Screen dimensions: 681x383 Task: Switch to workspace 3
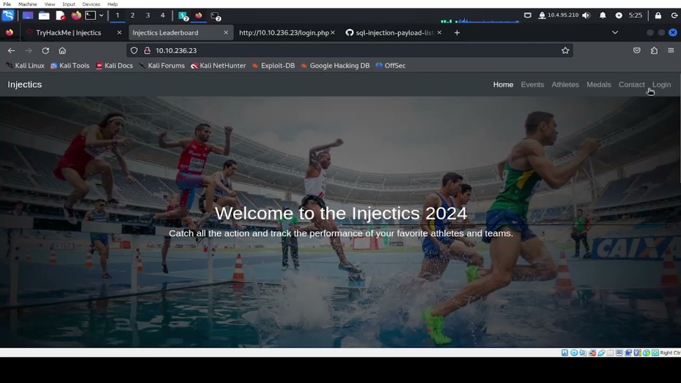[x=147, y=15]
